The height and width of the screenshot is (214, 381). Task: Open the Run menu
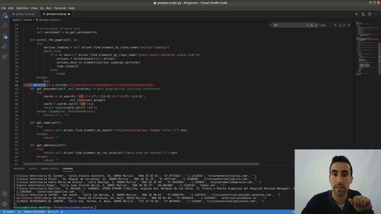tap(49, 8)
